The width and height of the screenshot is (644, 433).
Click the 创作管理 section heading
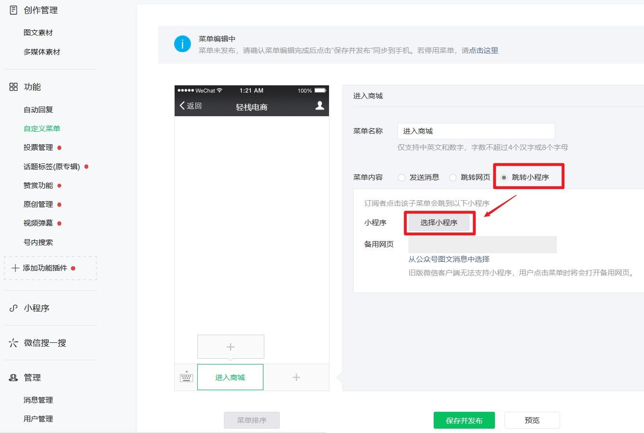pyautogui.click(x=41, y=10)
